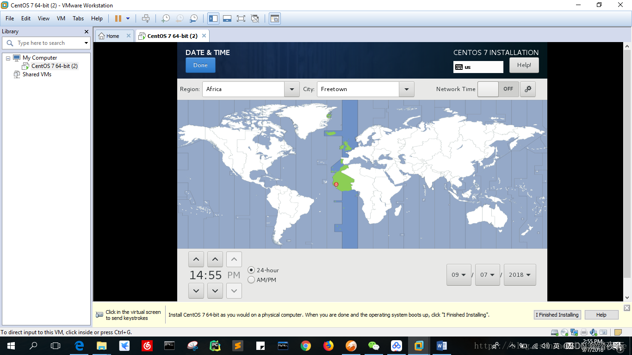Open the year dropdown showing 2018
This screenshot has width=632, height=355.
520,275
